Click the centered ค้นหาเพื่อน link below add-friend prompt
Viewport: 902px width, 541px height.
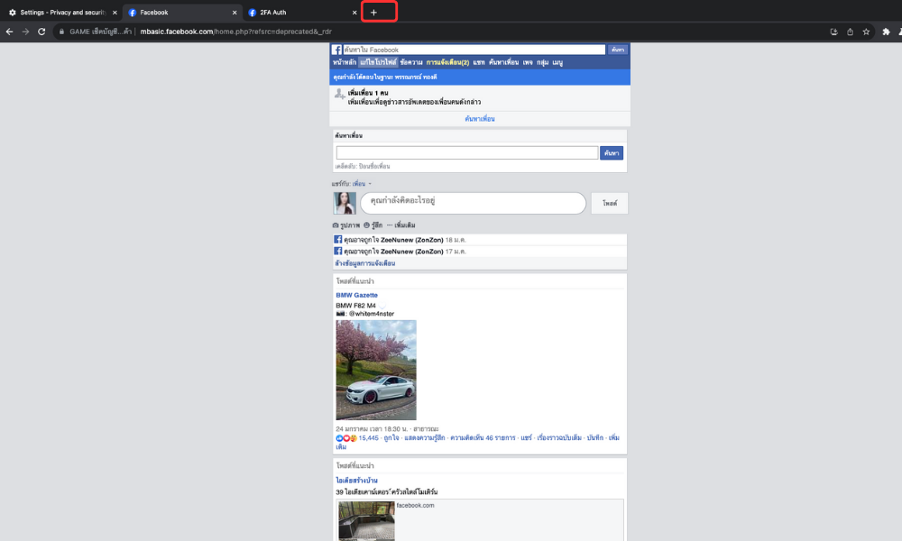(480, 119)
